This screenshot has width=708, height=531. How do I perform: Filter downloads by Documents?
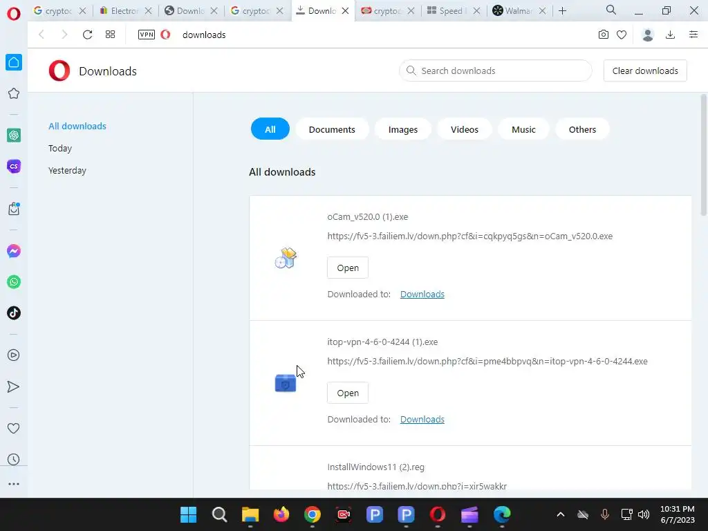pyautogui.click(x=332, y=129)
